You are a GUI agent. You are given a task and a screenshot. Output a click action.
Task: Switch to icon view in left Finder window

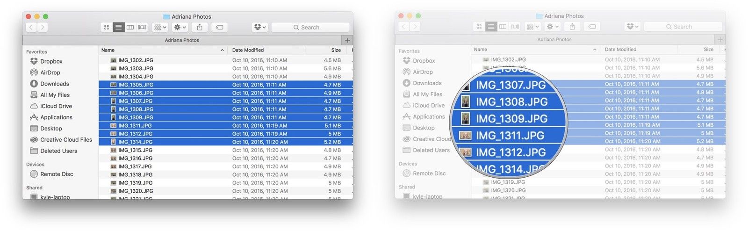(x=107, y=28)
